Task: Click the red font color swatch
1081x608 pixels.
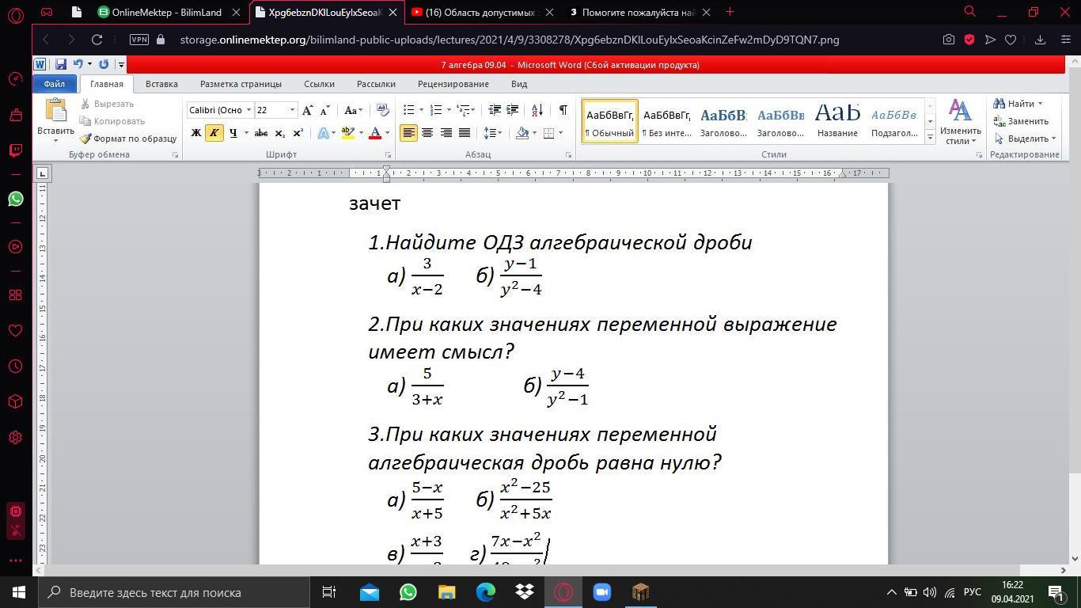Action: click(375, 133)
